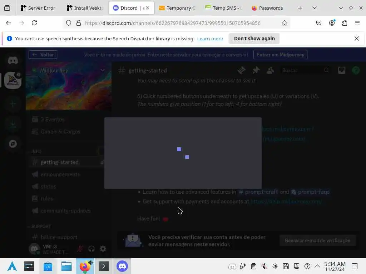Switch to the Install Vesktop tab
Image resolution: width=366 pixels, height=274 pixels.
point(85,8)
